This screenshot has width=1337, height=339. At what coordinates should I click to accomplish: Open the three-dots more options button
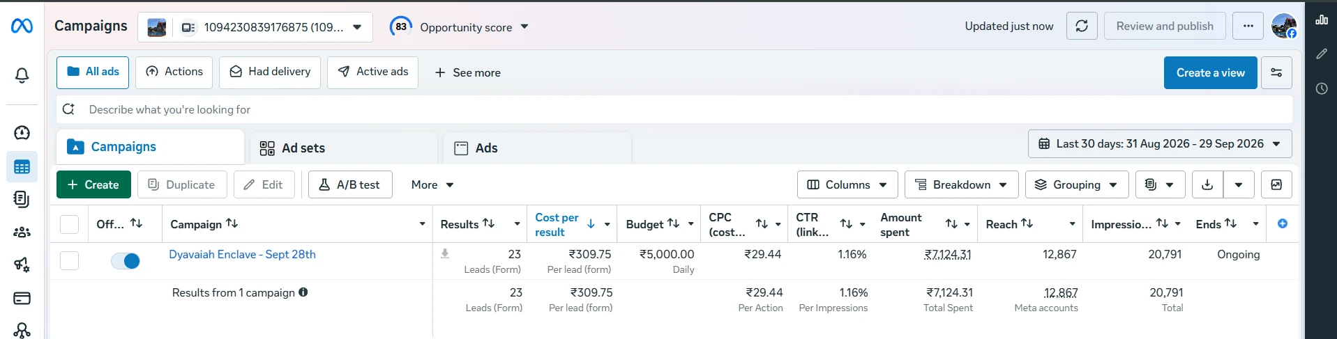1248,26
